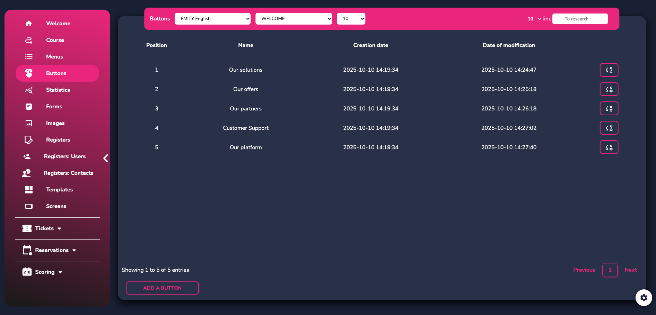This screenshot has height=315, width=656.
Task: Open the EMITY English language dropdown
Action: [212, 19]
